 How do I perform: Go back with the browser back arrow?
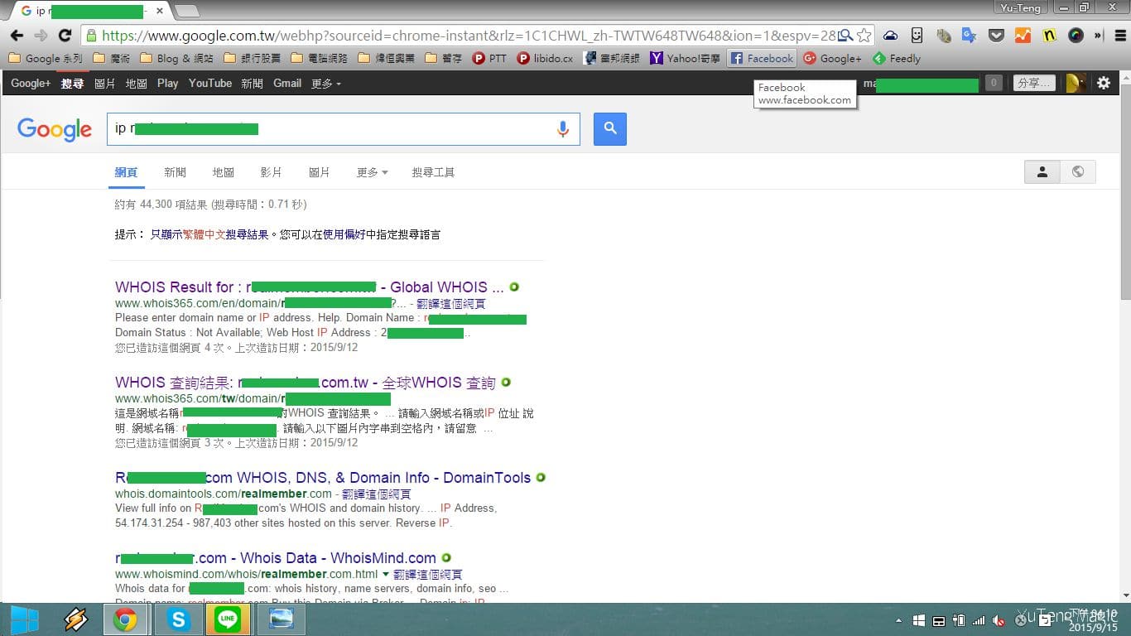(17, 36)
